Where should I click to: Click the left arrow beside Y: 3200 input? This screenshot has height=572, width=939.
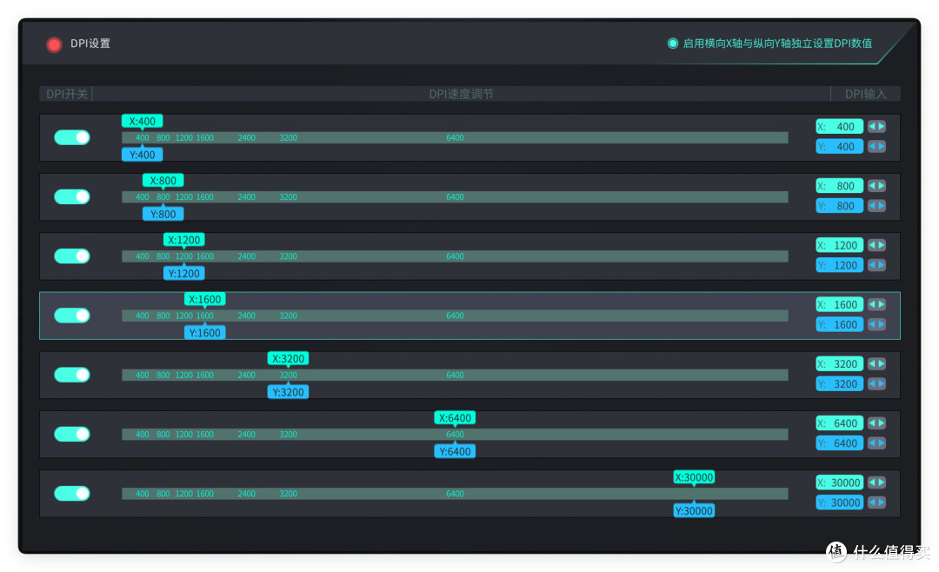point(873,383)
